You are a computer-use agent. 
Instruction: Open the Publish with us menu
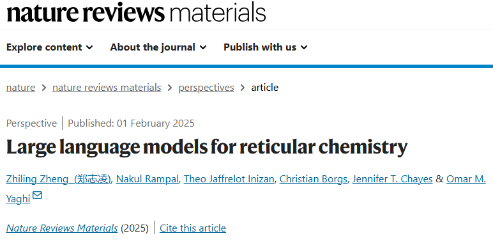pyautogui.click(x=266, y=47)
